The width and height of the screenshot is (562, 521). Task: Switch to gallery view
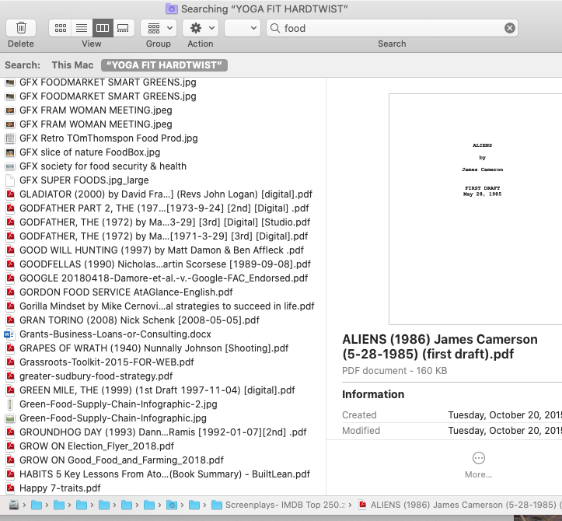point(124,28)
